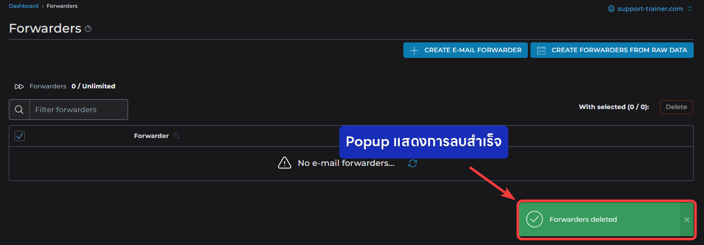Click the double-arrow Forwarders counter icon
Screen dimensions: 704x245
tap(19, 86)
